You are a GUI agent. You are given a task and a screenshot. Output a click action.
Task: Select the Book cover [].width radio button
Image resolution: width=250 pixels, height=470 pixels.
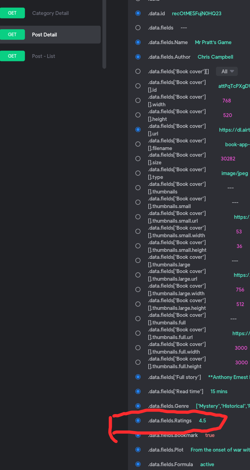[138, 100]
